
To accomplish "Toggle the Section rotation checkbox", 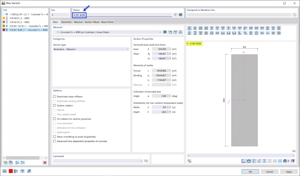I will tap(54, 106).
